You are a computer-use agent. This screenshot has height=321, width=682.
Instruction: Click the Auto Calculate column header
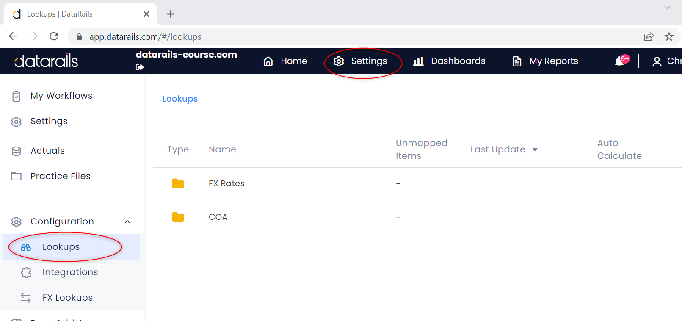click(x=619, y=149)
